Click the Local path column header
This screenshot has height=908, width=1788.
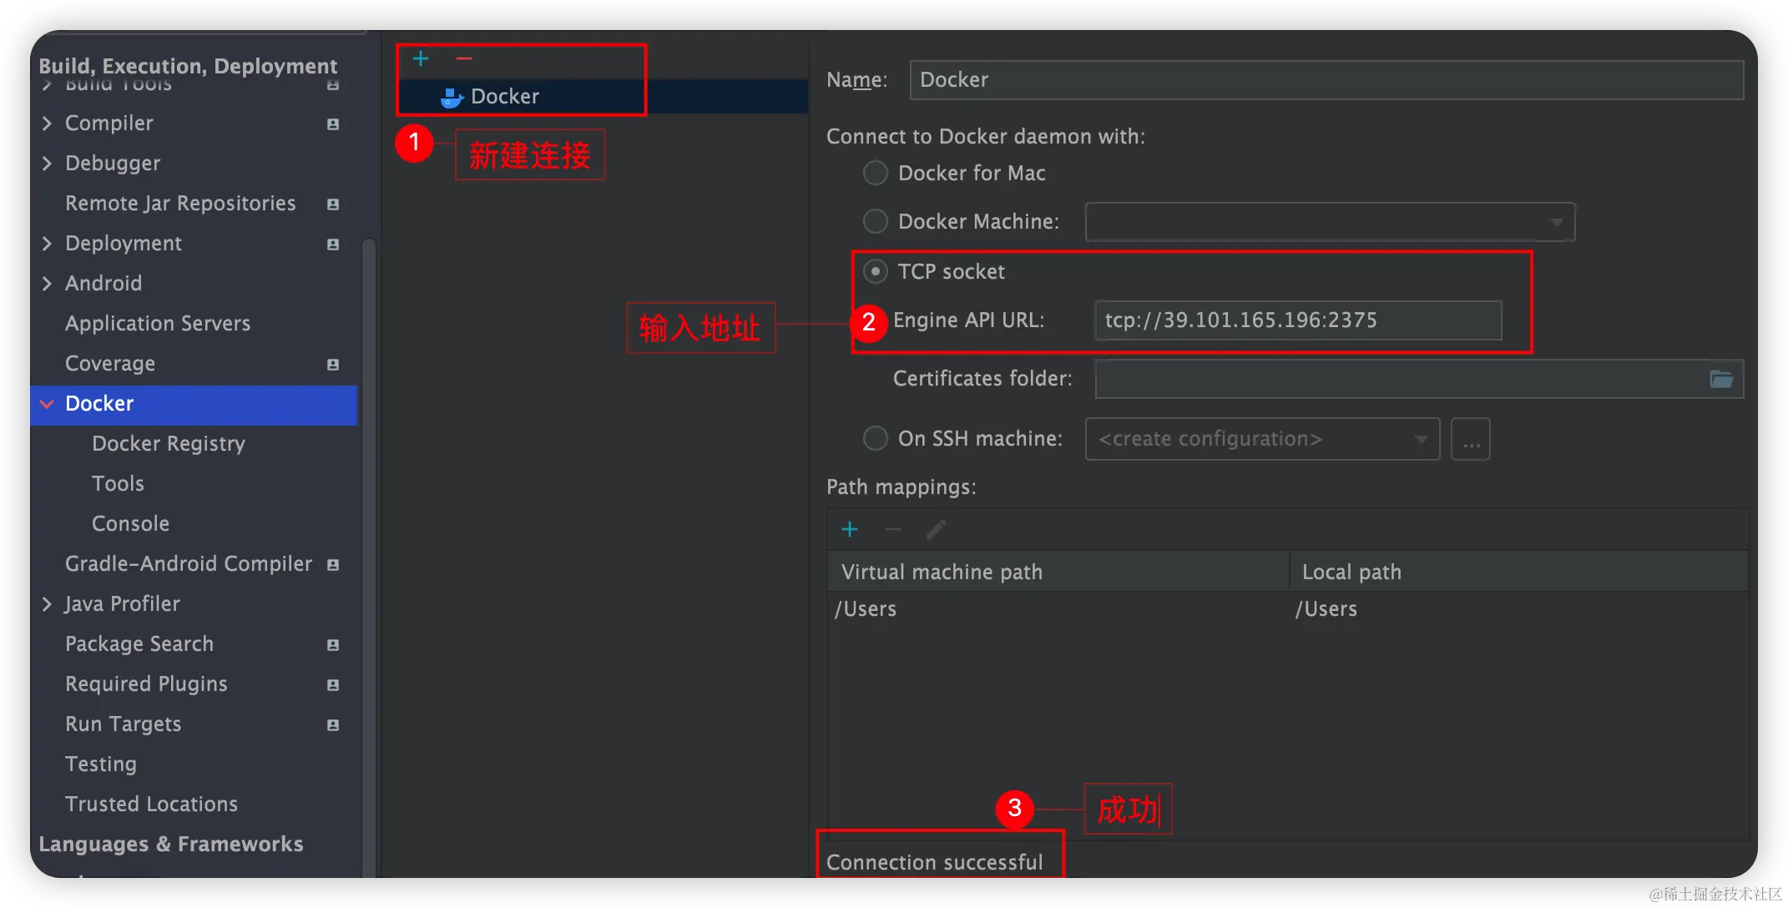pos(1352,572)
